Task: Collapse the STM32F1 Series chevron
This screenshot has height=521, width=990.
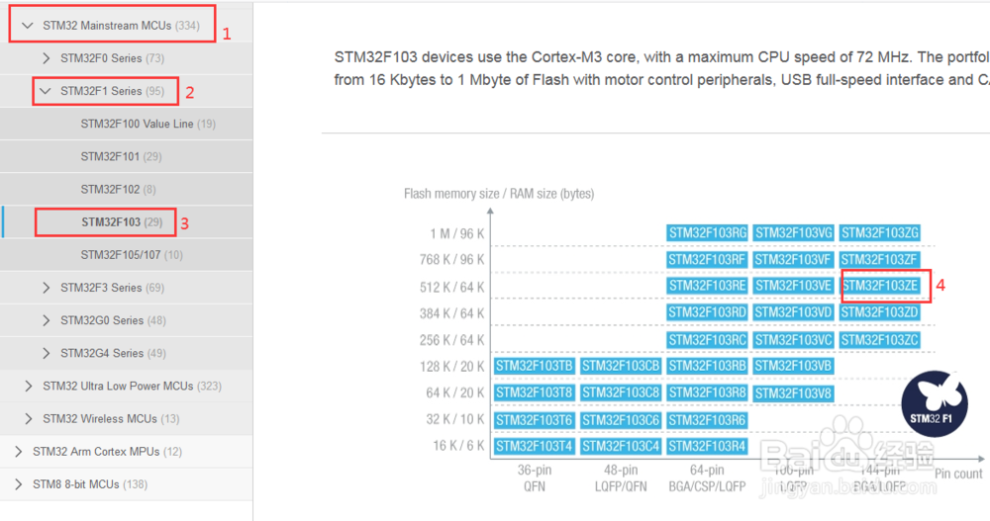Action: 46,91
